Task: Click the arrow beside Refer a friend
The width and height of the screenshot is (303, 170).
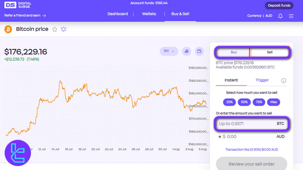Action: click(x=44, y=15)
